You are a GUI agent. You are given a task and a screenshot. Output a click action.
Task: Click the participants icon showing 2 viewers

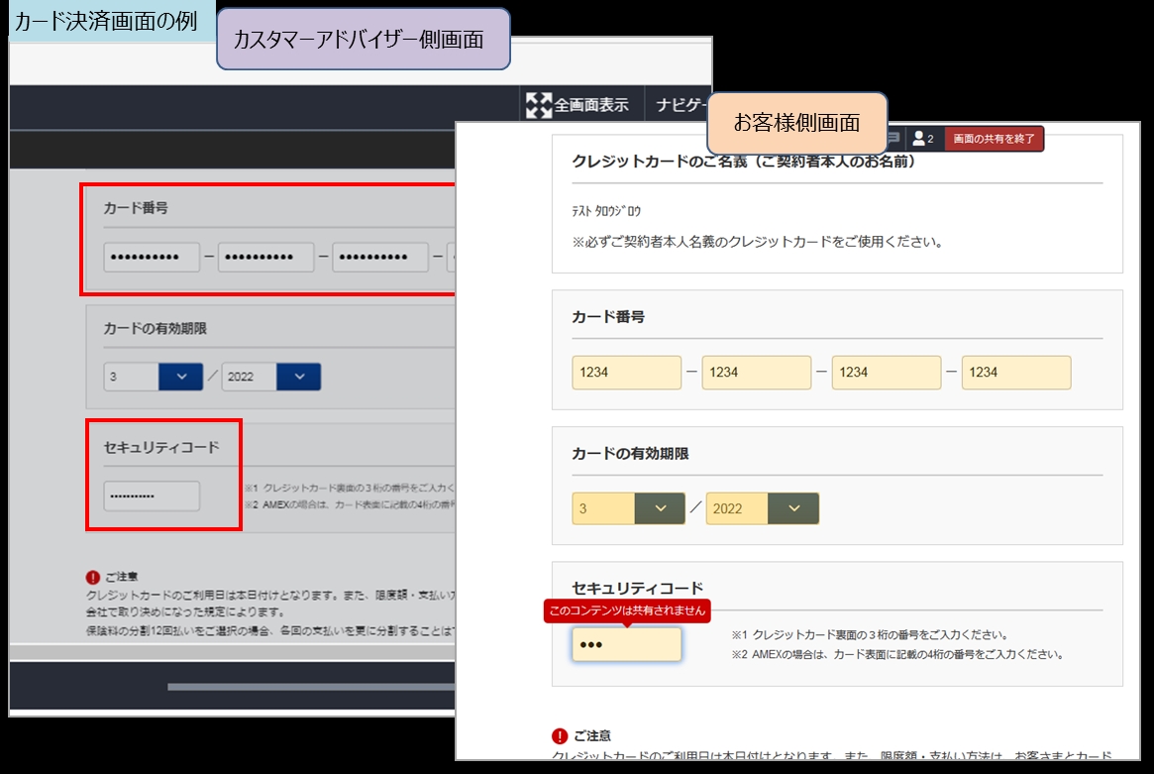[x=923, y=139]
